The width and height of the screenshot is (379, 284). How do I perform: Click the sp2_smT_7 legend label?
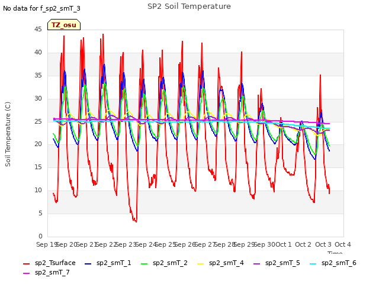click(52, 272)
